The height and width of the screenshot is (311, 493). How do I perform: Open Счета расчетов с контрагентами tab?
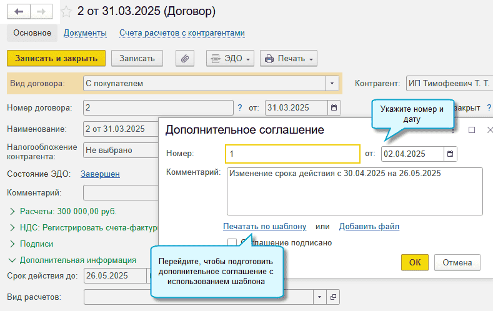182,33
